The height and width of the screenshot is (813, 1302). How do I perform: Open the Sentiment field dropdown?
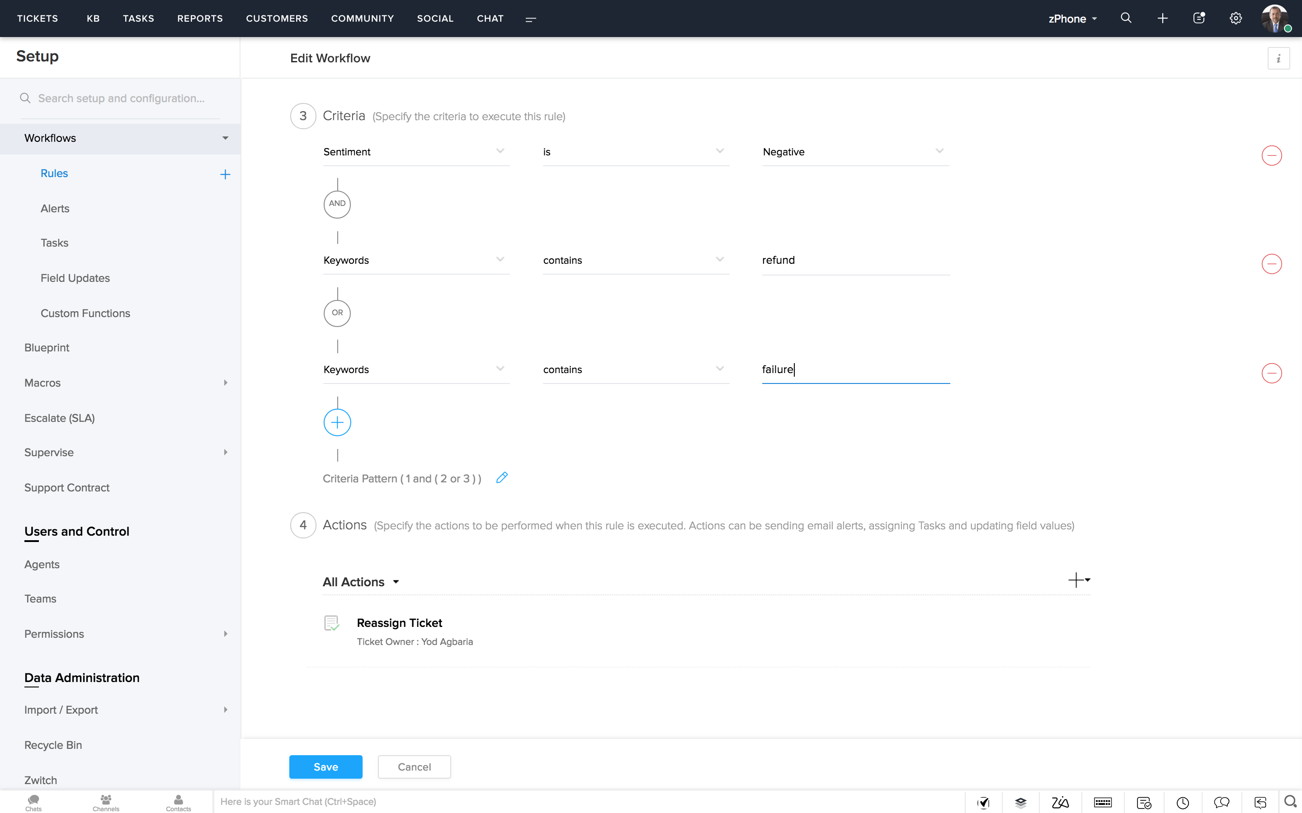pos(415,152)
